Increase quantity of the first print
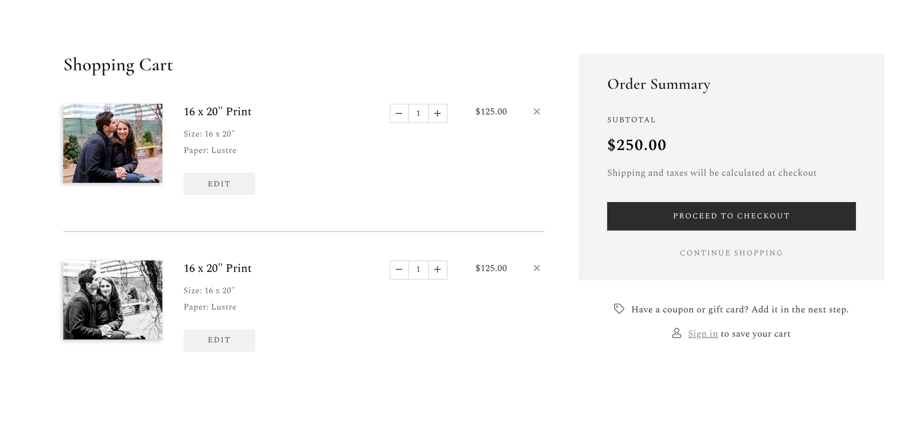 click(437, 113)
